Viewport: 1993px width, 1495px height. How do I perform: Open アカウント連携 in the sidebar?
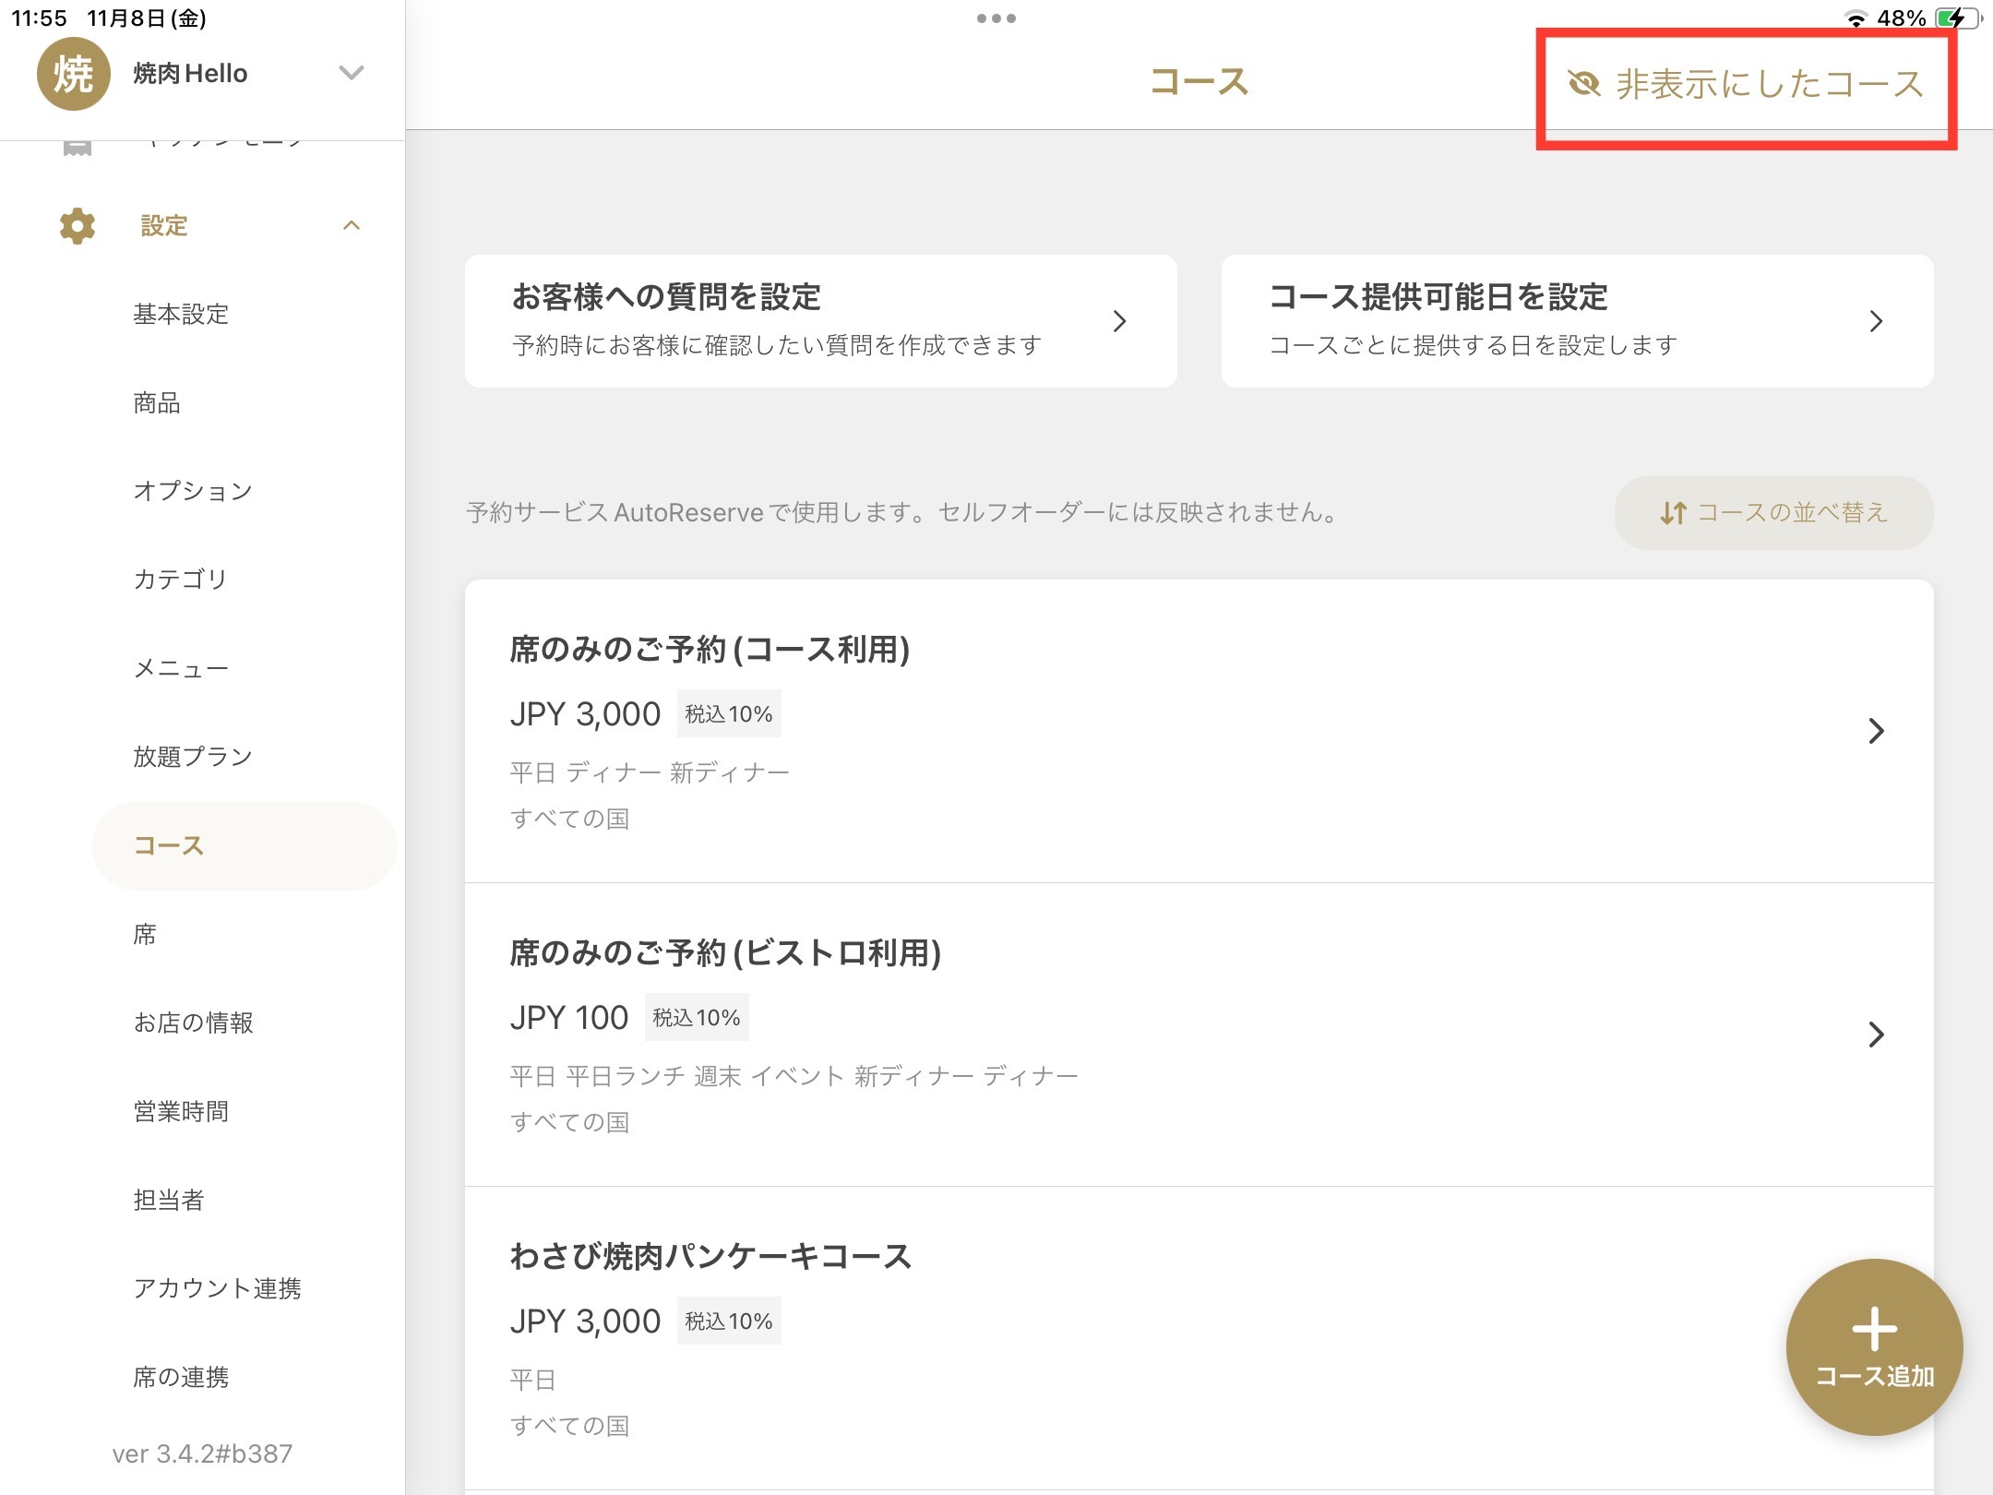point(218,1289)
